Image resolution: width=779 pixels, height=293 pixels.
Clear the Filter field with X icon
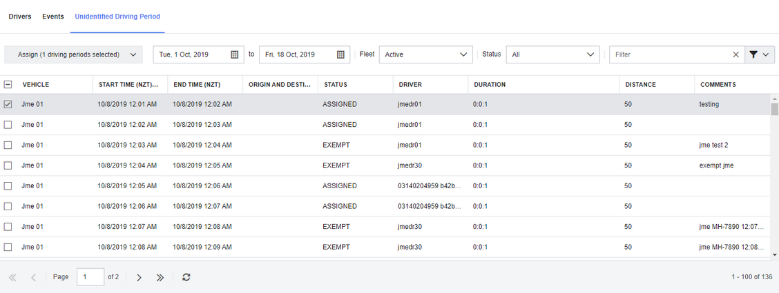[x=735, y=54]
